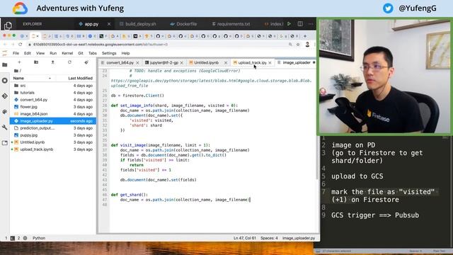Viewport: 453px width, 255px height.
Task: Open the View menu
Action: 40,53
